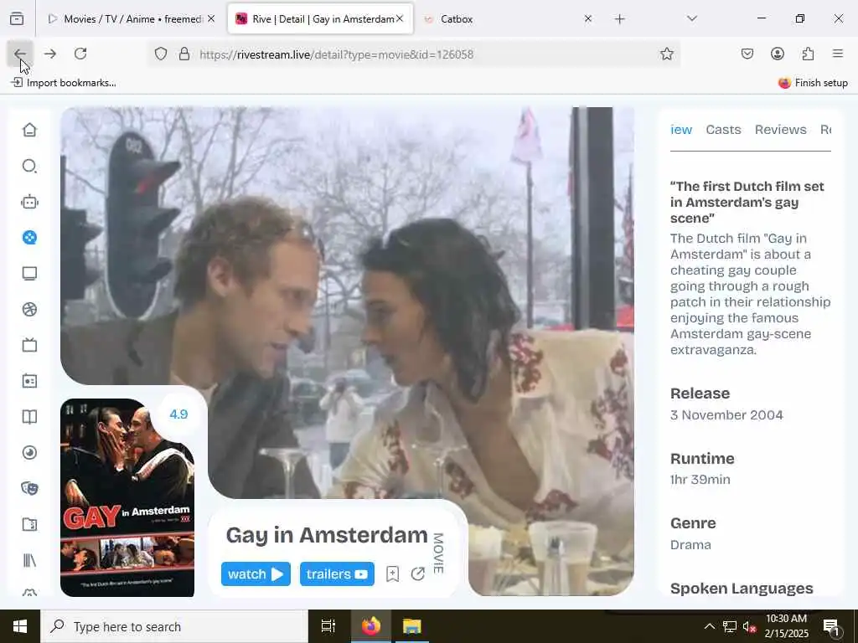This screenshot has height=643, width=858.
Task: Click the Gay in Amsterdam poster thumbnail
Action: [127, 497]
